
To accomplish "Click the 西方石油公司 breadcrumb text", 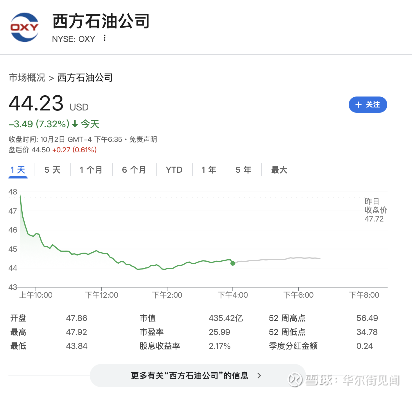I will (x=85, y=78).
